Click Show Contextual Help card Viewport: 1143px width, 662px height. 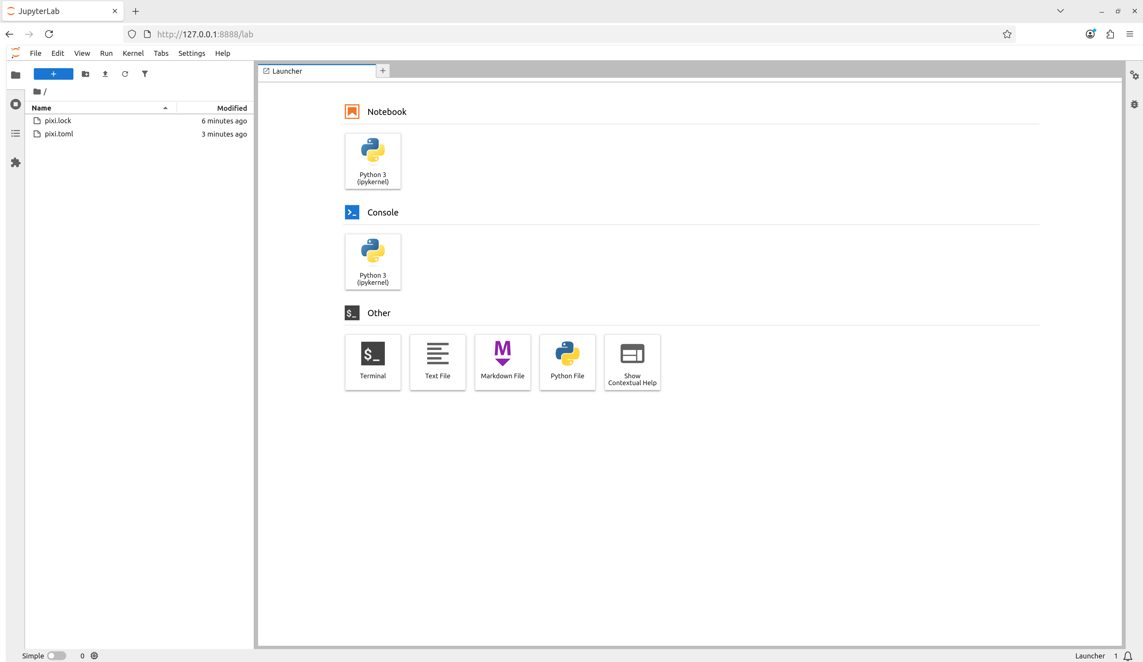[632, 362]
